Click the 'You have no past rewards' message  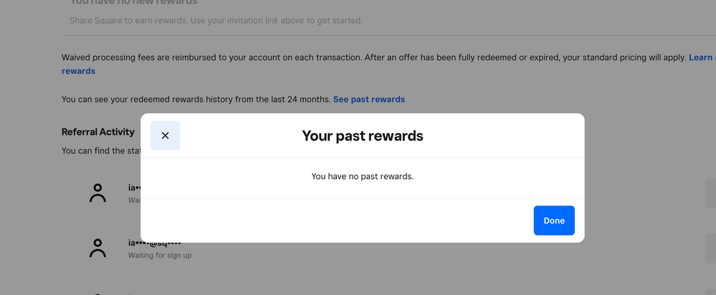pos(362,176)
